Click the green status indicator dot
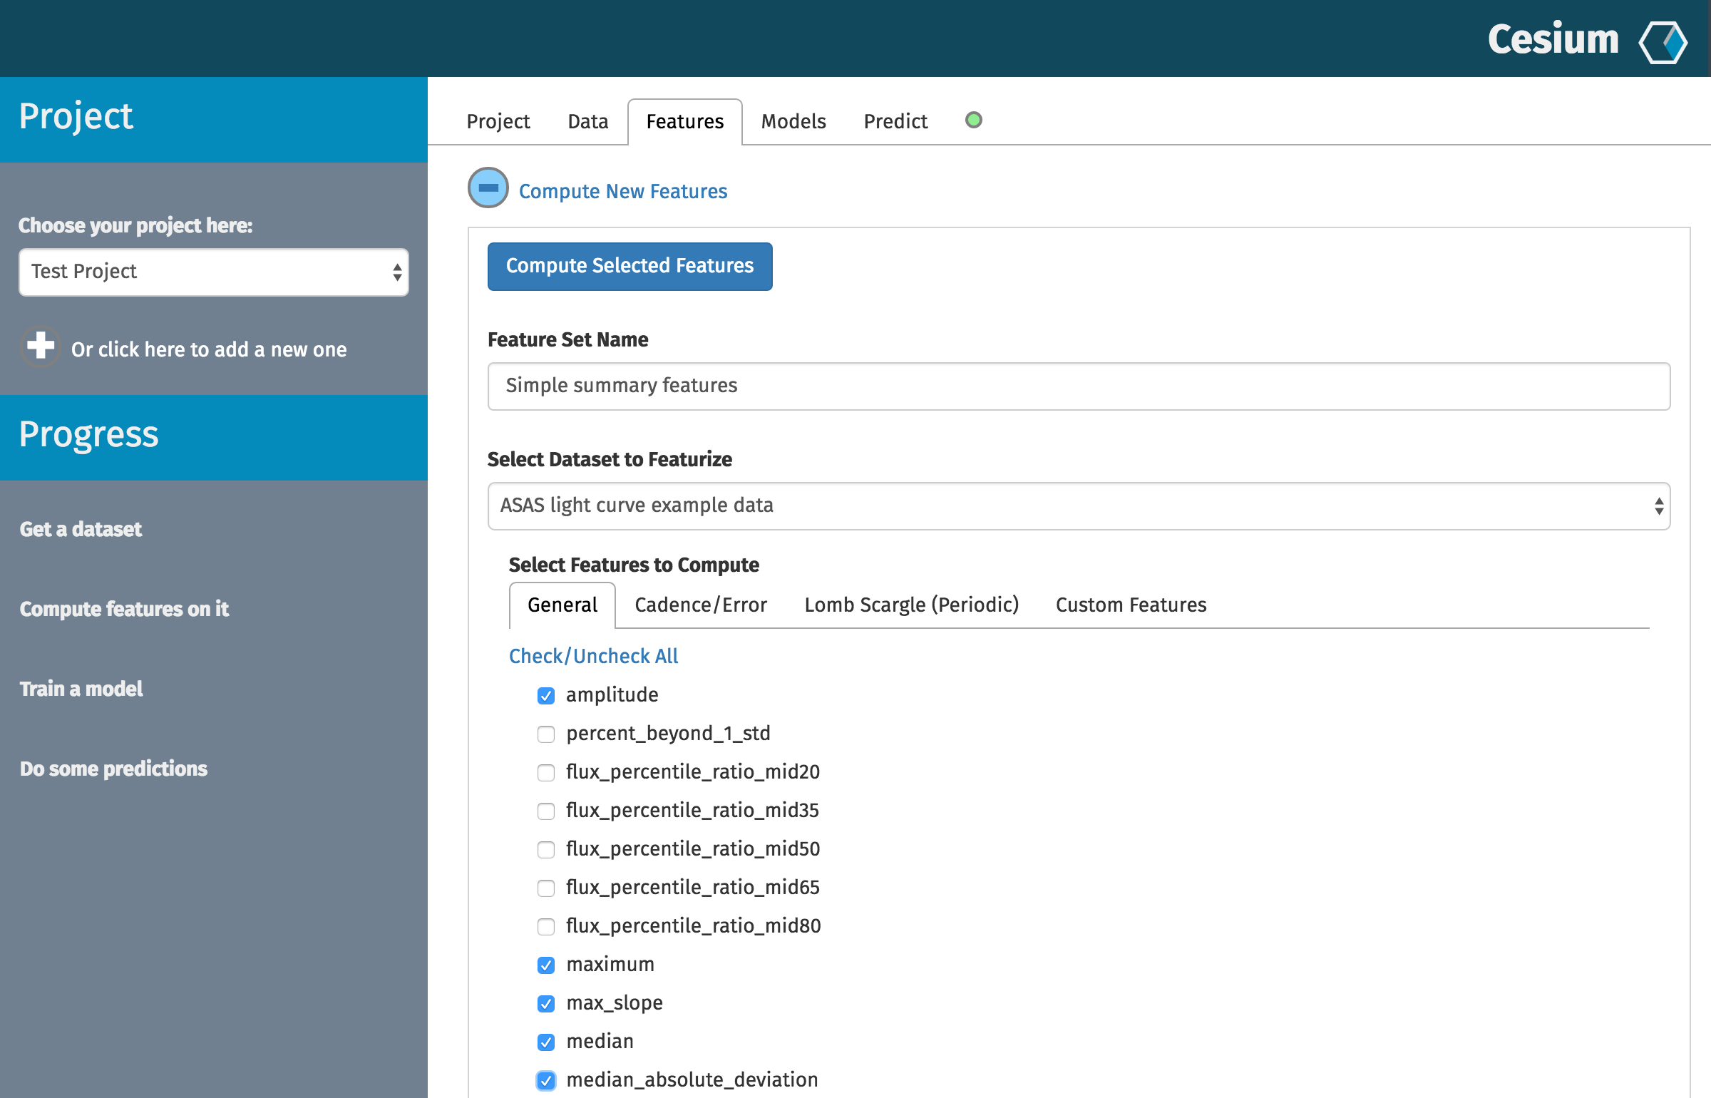Image resolution: width=1711 pixels, height=1098 pixels. 973,120
